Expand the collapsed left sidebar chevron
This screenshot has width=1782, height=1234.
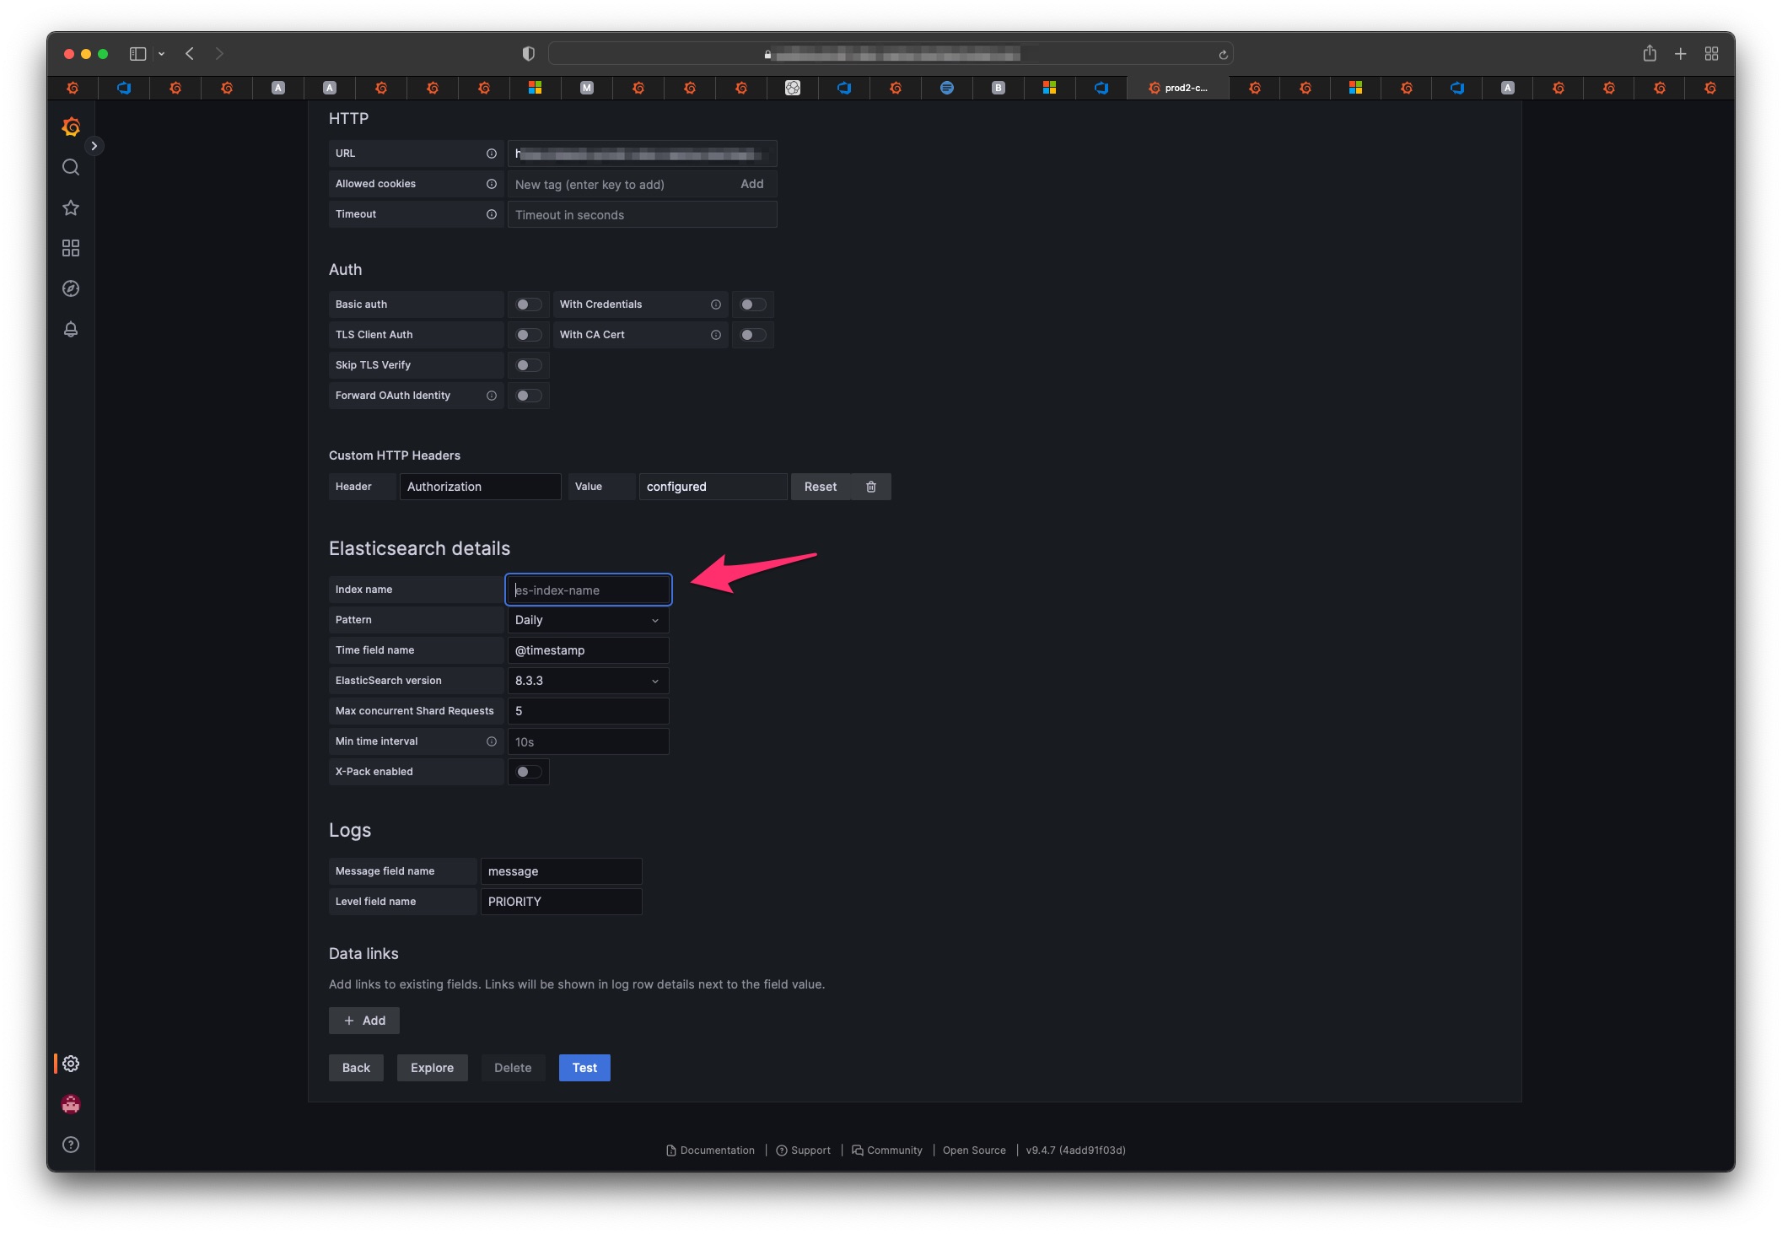[94, 145]
